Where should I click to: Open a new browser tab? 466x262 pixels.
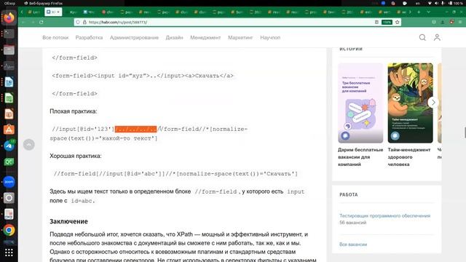point(419,12)
